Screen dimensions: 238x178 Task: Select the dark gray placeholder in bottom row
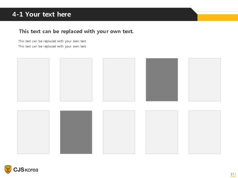pyautogui.click(x=76, y=132)
